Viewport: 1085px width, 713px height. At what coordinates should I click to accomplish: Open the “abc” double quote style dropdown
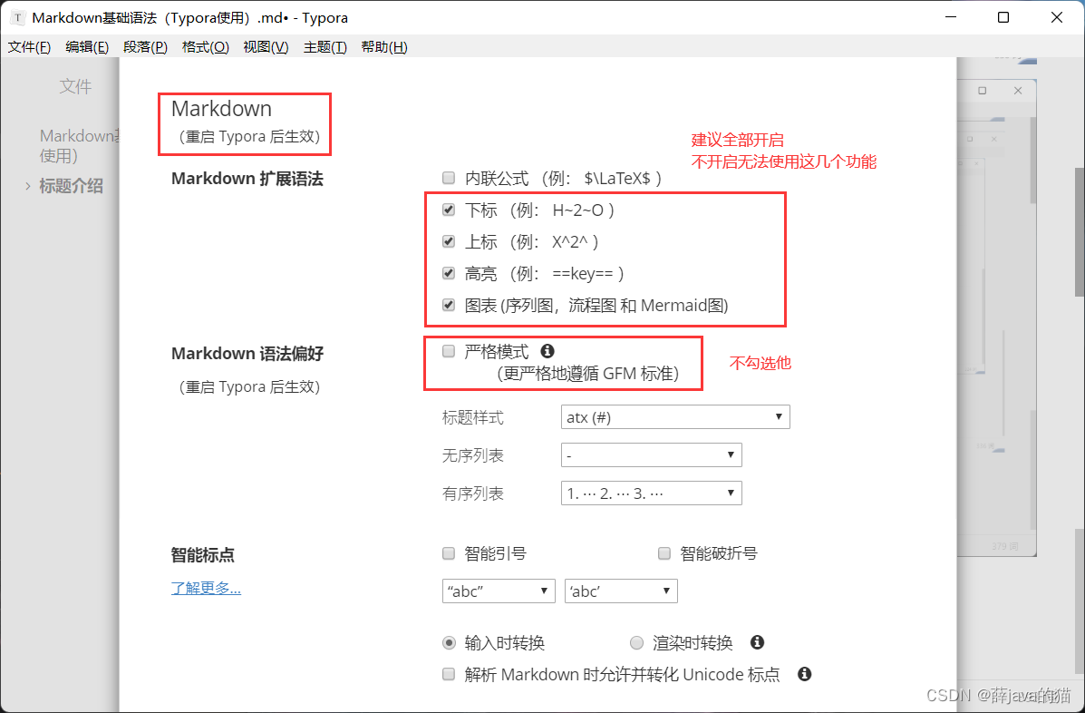pyautogui.click(x=499, y=591)
